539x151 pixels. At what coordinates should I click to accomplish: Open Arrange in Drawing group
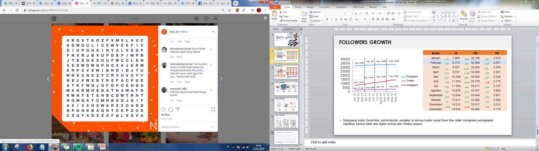(464, 16)
